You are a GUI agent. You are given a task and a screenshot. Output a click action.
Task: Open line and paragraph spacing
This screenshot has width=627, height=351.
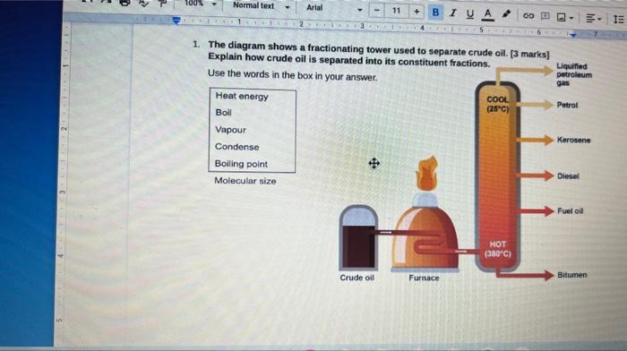click(x=618, y=19)
